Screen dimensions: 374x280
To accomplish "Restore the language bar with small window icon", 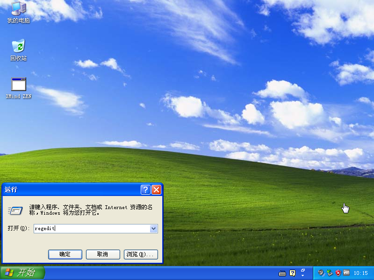I will click(303, 271).
